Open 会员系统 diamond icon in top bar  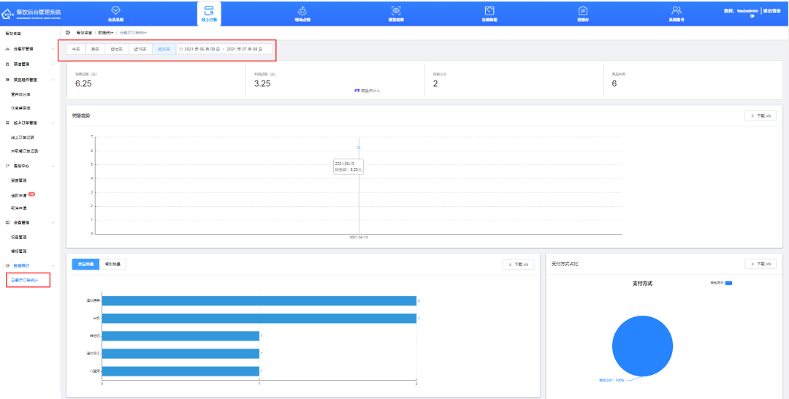click(x=115, y=10)
